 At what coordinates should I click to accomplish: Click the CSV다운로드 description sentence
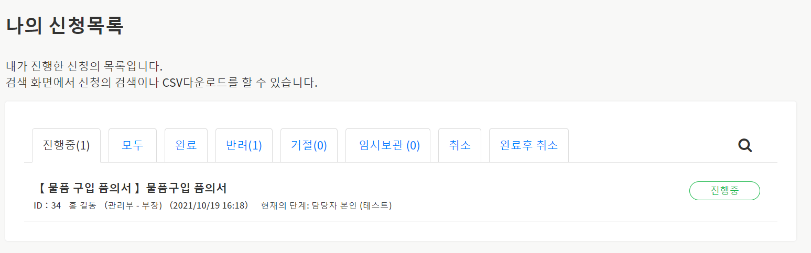point(161,83)
